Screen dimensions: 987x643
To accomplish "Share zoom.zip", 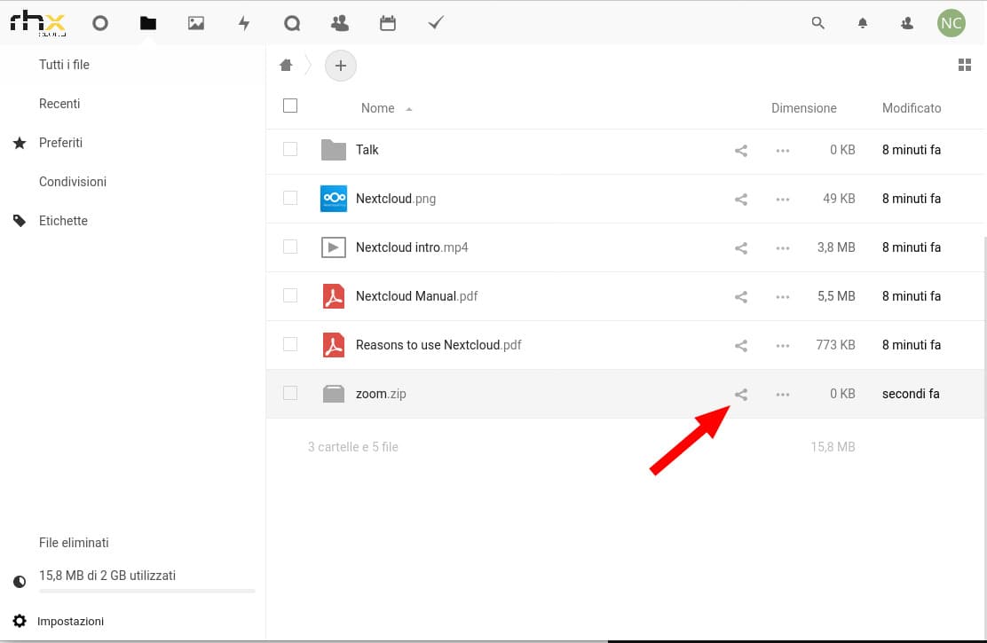I will point(741,395).
